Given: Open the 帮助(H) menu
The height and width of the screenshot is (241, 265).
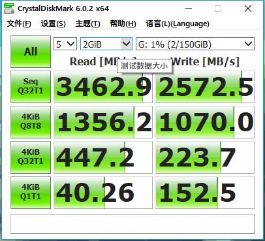Looking at the screenshot, I should (123, 24).
